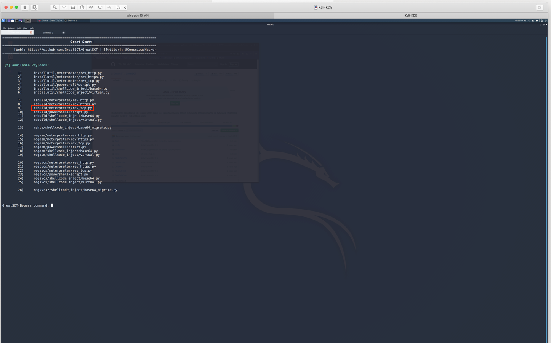Switch to the Kali-KDE tab
This screenshot has height=343, width=551.
tap(411, 16)
